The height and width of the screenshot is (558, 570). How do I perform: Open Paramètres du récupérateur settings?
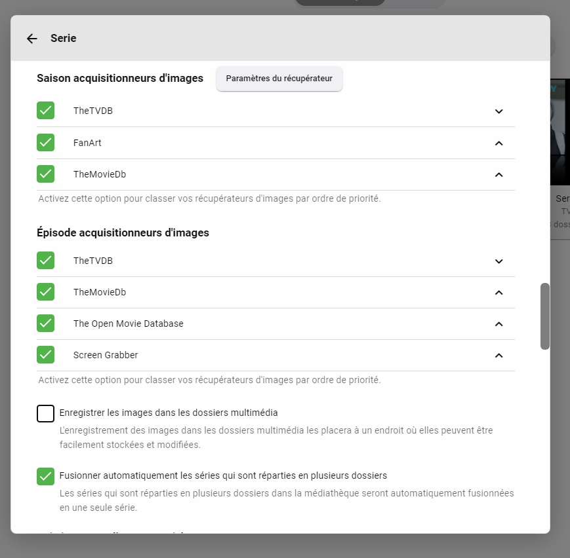279,79
